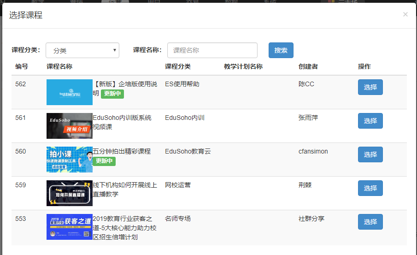This screenshot has height=255, width=417.
Task: Select course 562 with its 选择 button
Action: point(370,87)
